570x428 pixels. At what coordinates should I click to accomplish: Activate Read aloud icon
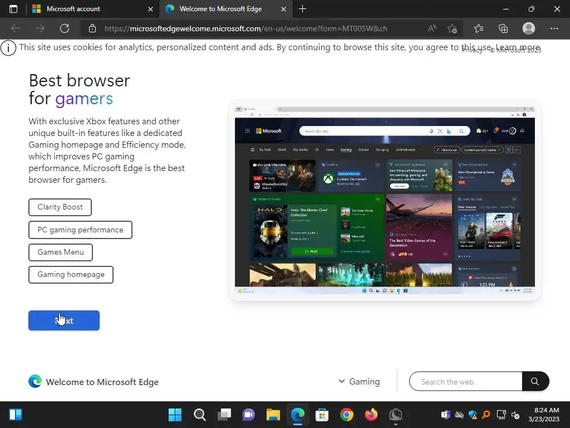pyautogui.click(x=432, y=28)
